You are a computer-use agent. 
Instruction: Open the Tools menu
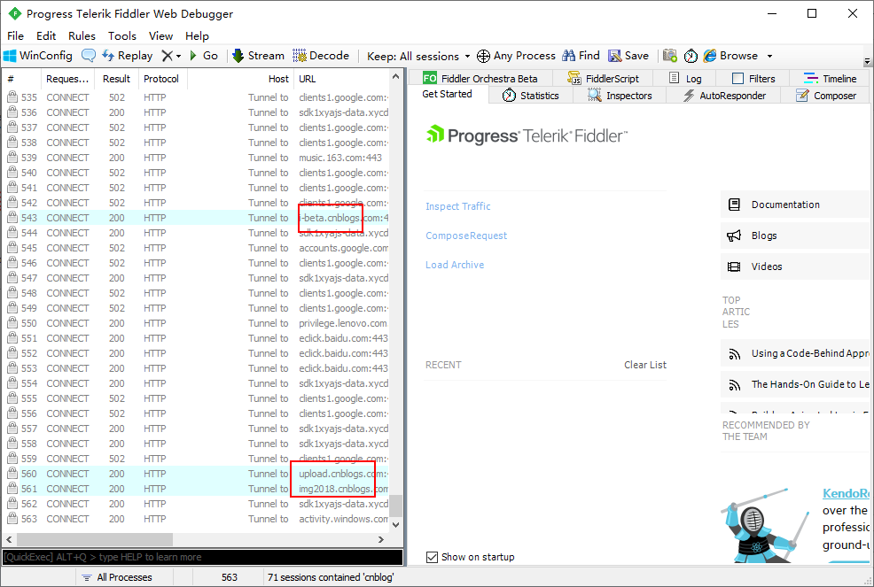coord(122,35)
